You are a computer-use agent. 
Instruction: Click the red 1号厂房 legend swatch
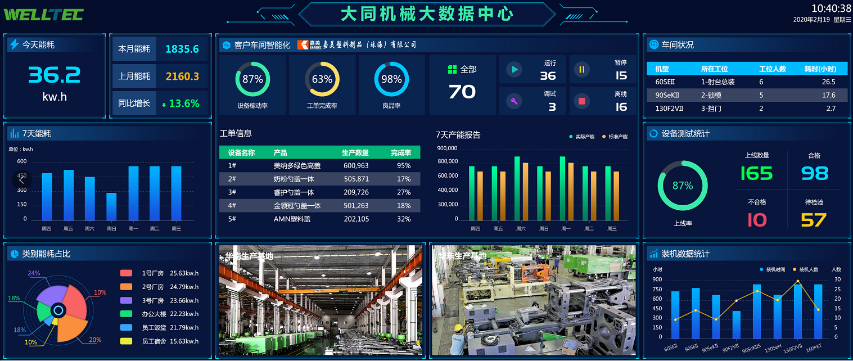127,273
